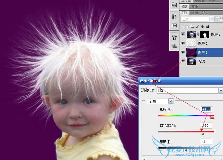Open the Actions panel play icon

coord(174,25)
